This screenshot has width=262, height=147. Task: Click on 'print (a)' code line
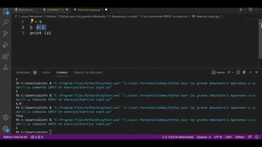click(x=40, y=33)
